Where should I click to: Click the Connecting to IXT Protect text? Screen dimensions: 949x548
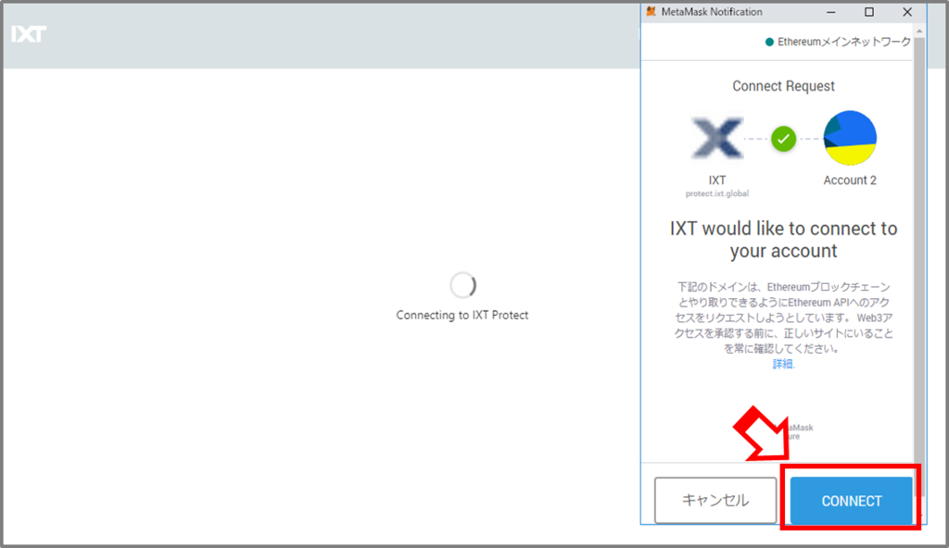pyautogui.click(x=462, y=315)
